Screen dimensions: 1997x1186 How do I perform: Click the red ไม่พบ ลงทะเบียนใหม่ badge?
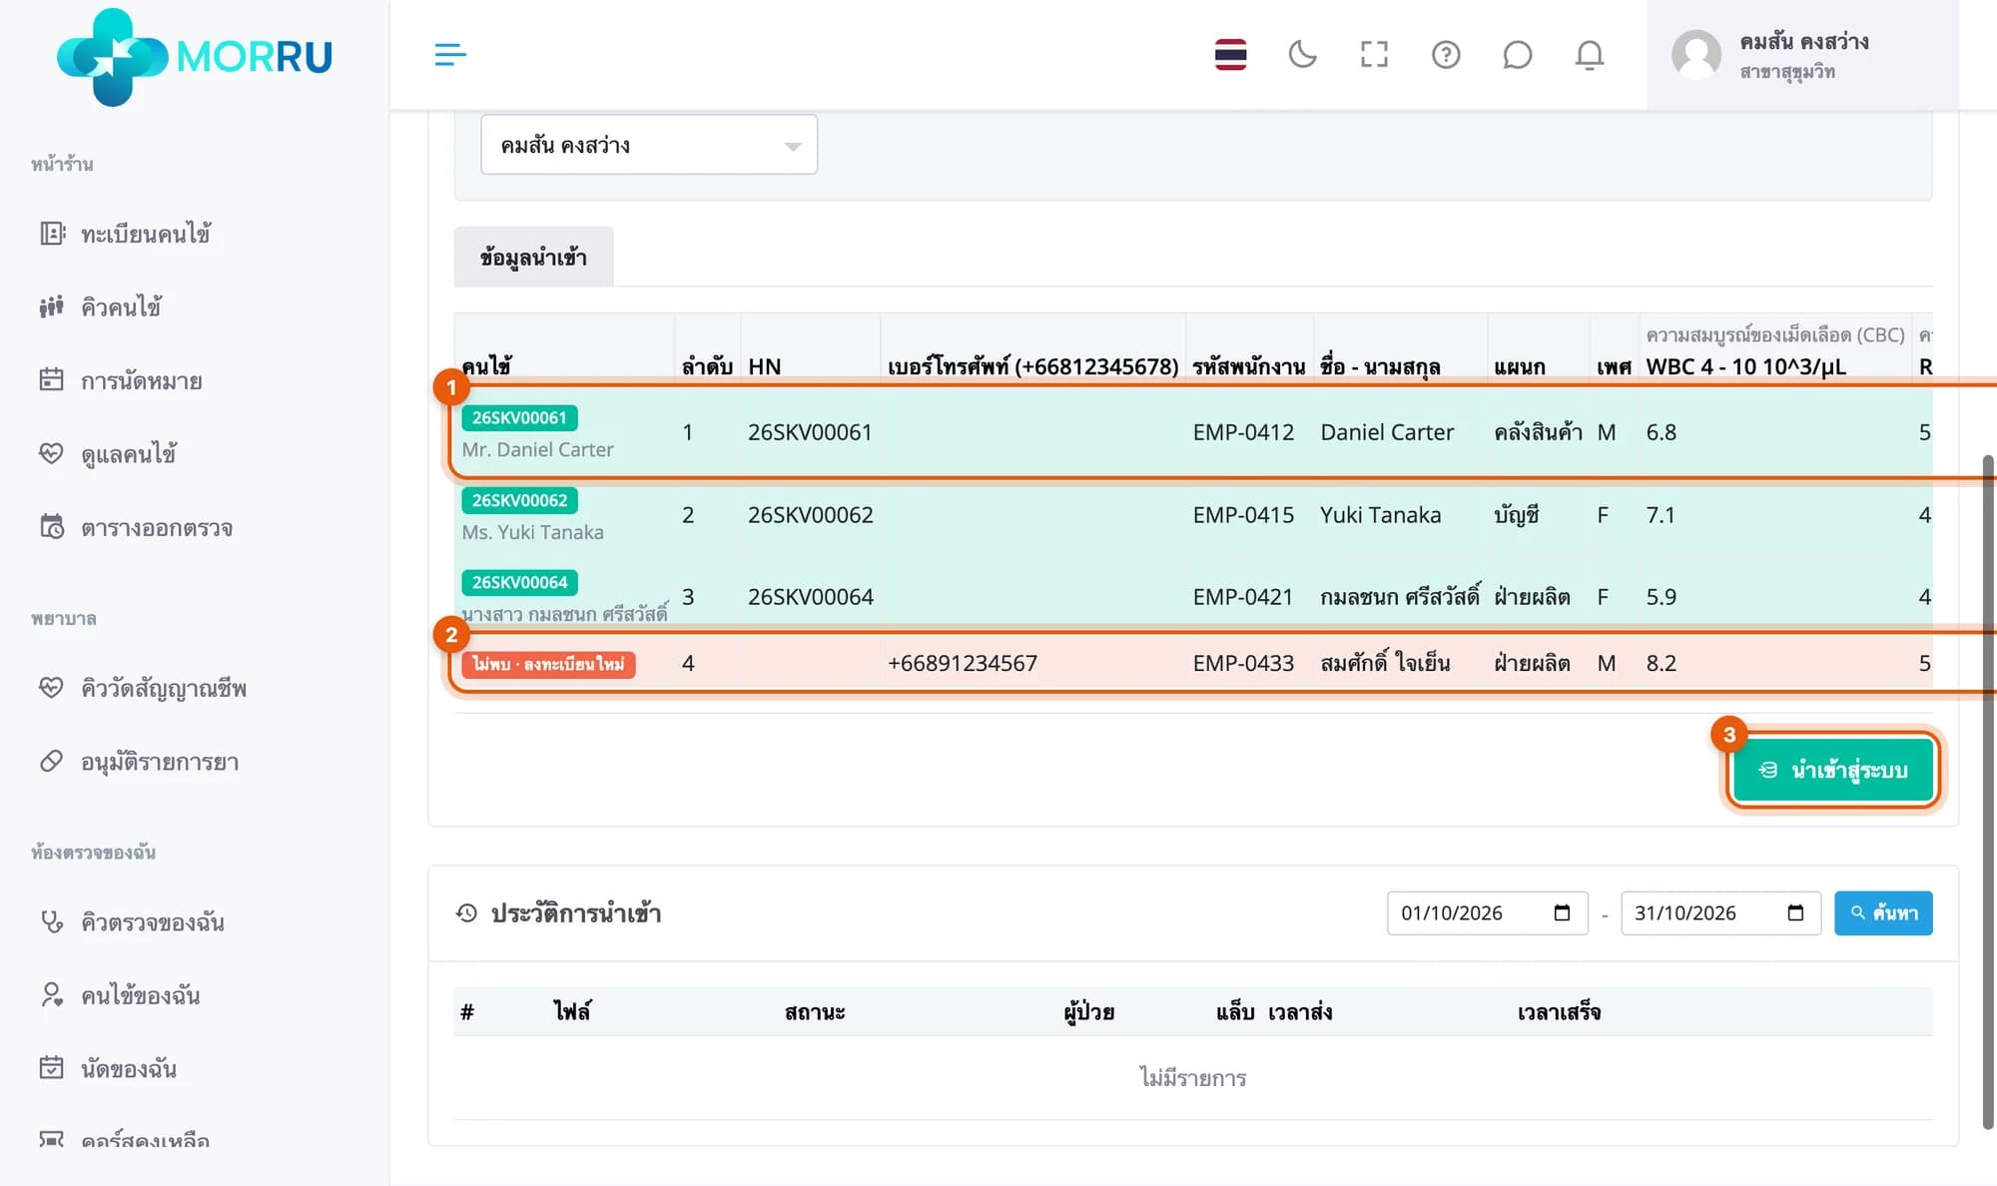[548, 664]
